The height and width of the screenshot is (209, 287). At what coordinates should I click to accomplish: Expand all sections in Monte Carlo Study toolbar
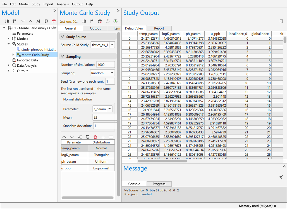(x=84, y=21)
